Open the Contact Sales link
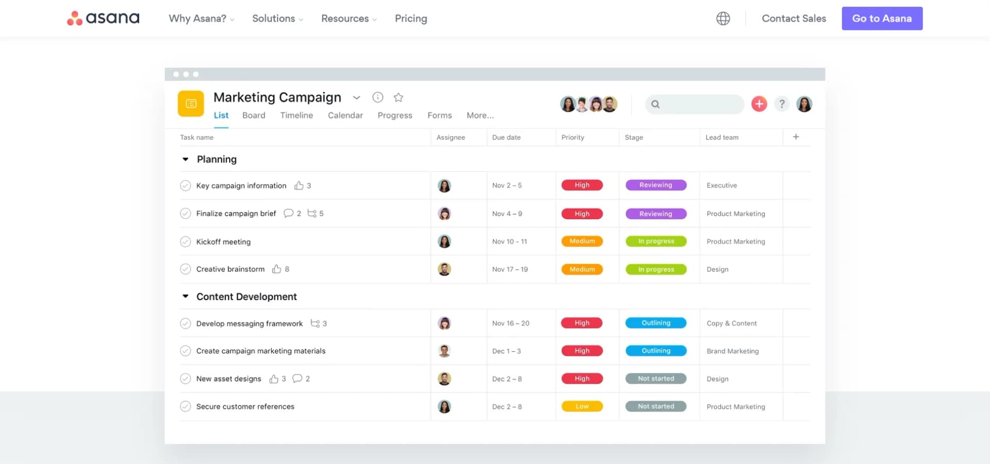 tap(794, 19)
